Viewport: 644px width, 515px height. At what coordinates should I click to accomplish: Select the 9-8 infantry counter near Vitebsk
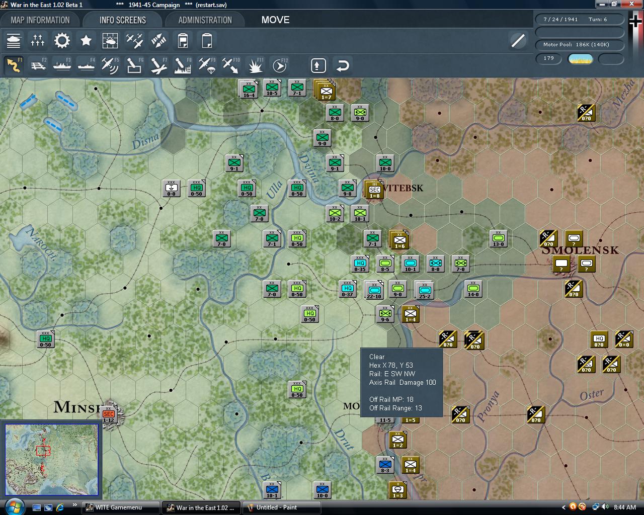(348, 189)
